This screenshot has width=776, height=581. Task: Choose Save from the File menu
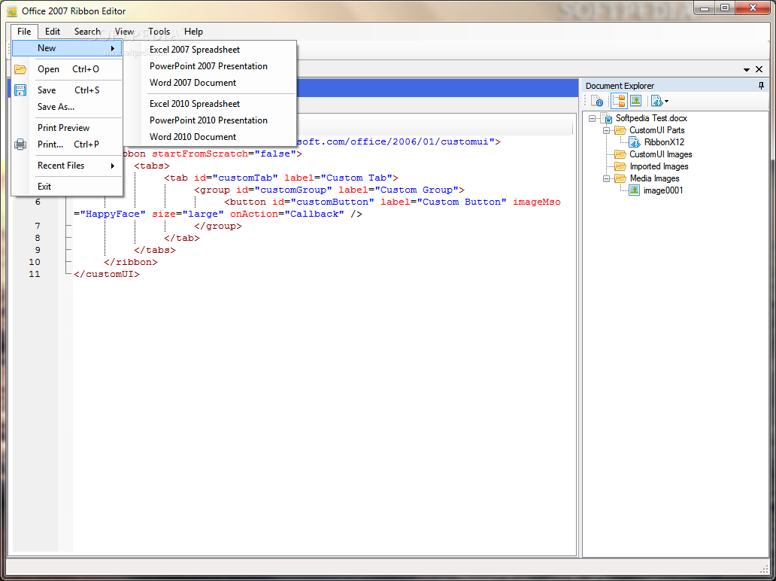click(x=67, y=90)
